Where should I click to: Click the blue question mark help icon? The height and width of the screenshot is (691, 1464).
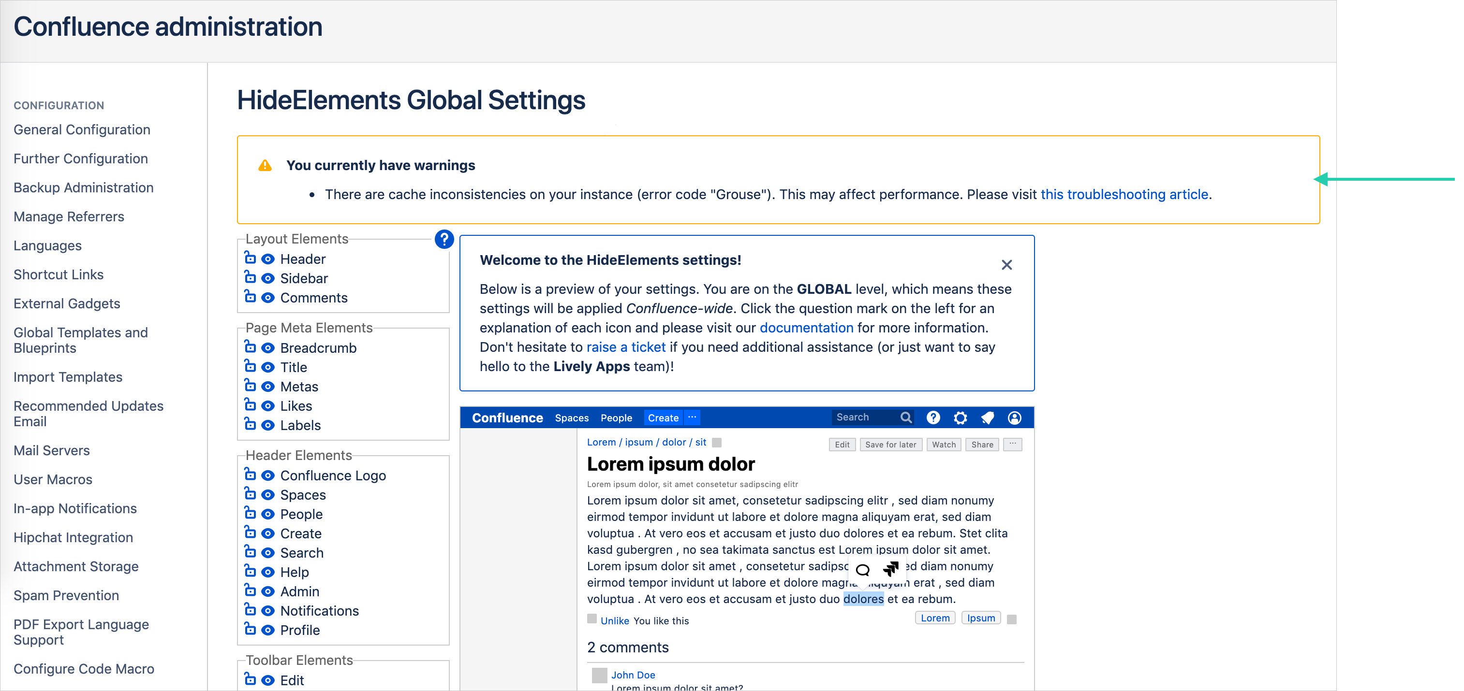pyautogui.click(x=444, y=239)
